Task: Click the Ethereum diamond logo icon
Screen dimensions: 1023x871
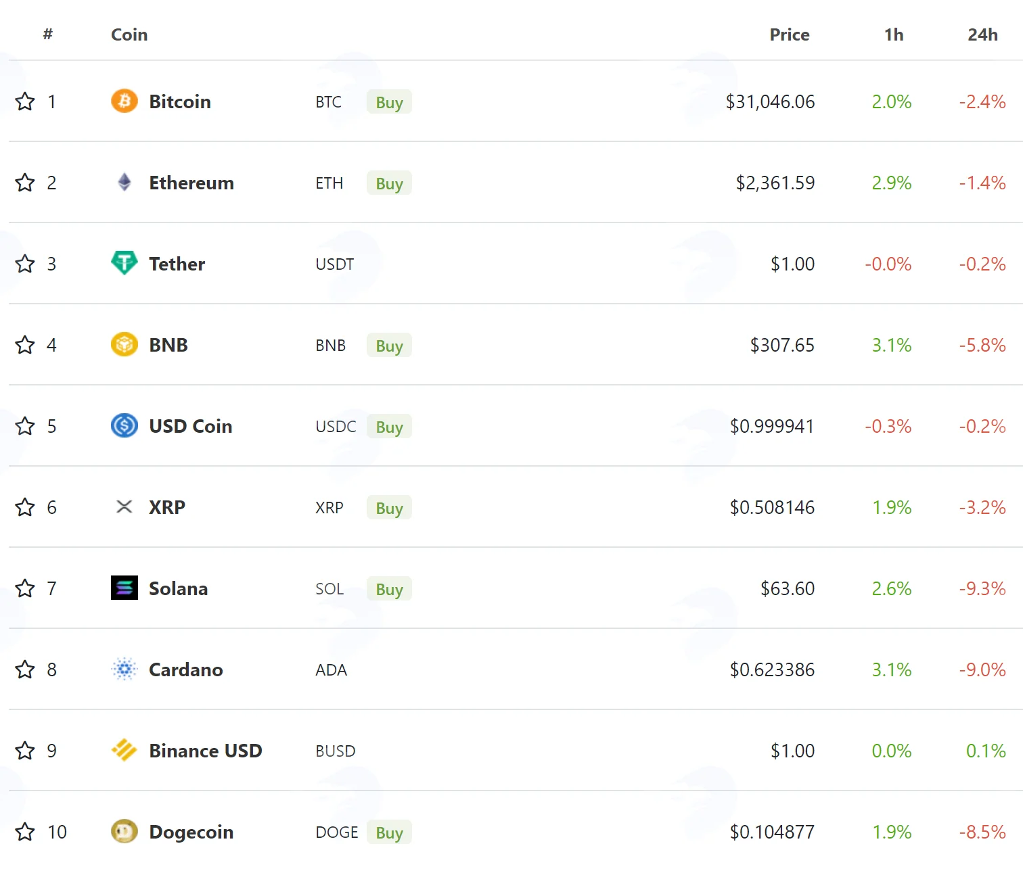Action: point(124,183)
